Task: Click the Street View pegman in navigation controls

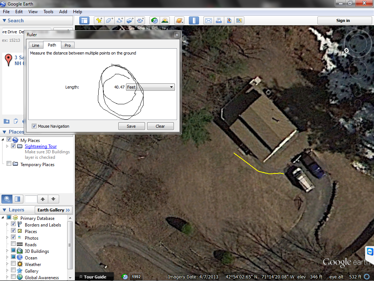Action: (x=358, y=90)
